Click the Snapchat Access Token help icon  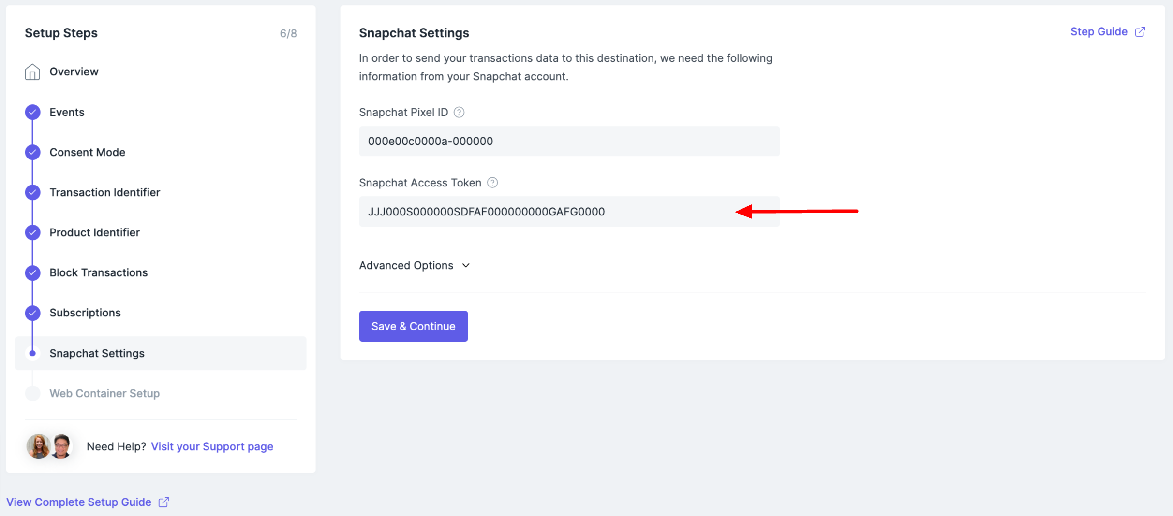pyautogui.click(x=492, y=183)
